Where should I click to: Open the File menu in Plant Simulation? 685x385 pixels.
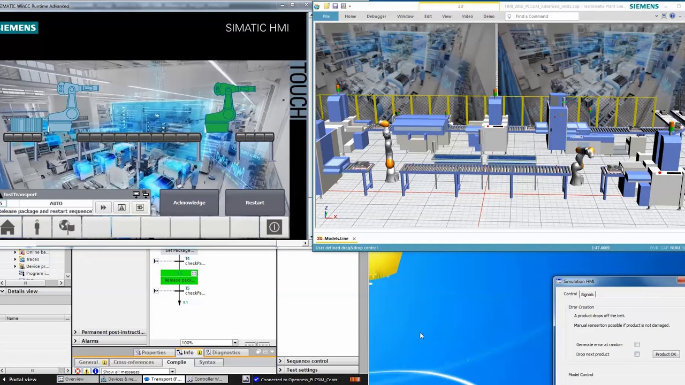coord(326,16)
